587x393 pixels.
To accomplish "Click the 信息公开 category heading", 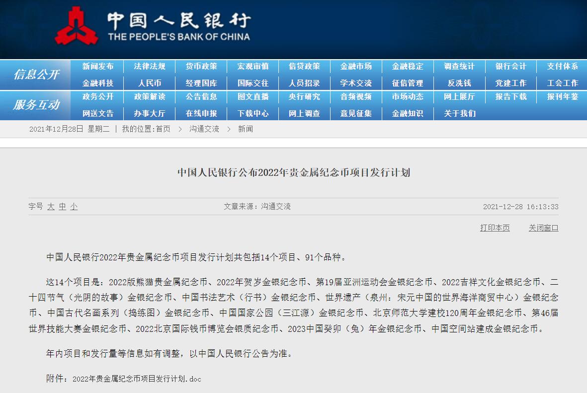I will pyautogui.click(x=36, y=75).
